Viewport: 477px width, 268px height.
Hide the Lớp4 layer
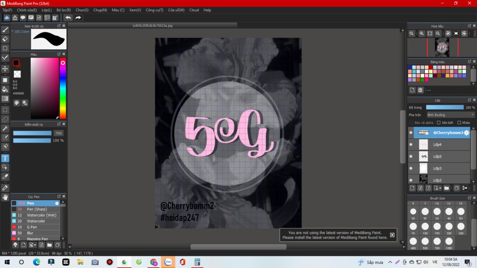411,145
